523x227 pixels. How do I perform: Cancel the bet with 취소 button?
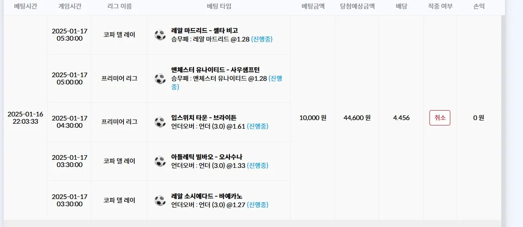pos(439,118)
